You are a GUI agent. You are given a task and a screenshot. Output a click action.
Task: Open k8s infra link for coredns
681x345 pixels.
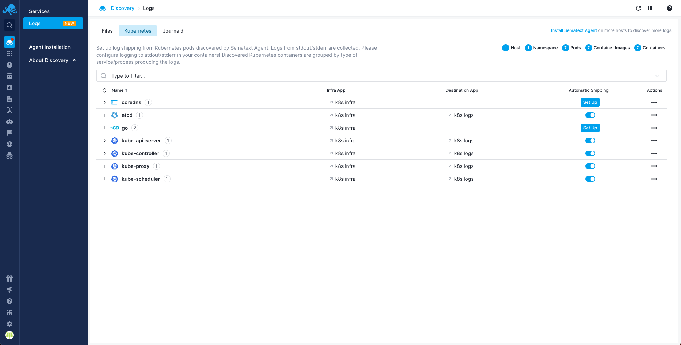tap(342, 102)
